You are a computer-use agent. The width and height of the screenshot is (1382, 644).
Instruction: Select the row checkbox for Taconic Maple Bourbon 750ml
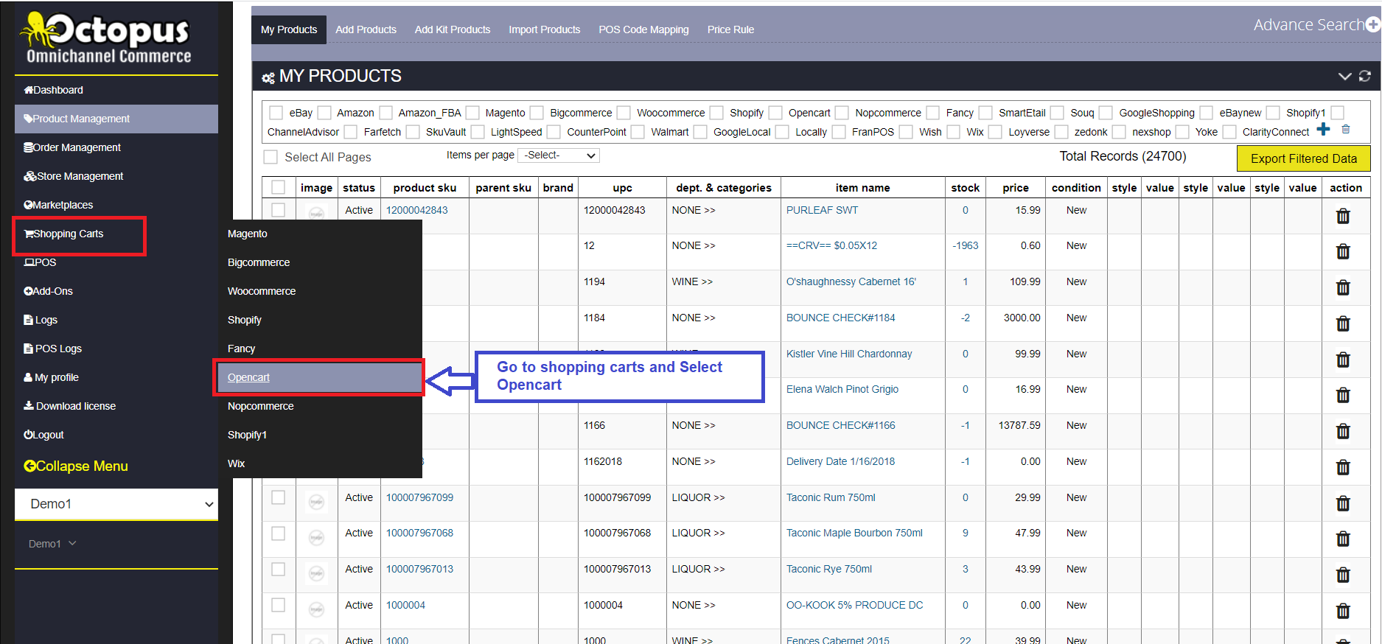[278, 533]
